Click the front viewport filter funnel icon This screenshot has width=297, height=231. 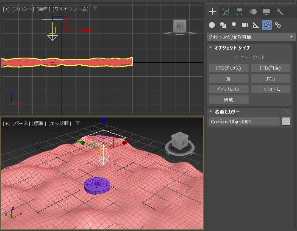(x=95, y=8)
